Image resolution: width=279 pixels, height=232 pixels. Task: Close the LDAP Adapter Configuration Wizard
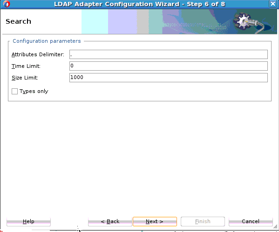pyautogui.click(x=273, y=4)
